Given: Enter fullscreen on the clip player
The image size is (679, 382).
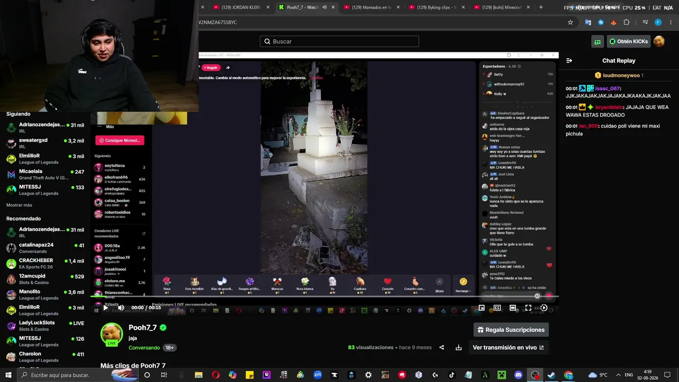Looking at the screenshot, I should click(x=528, y=308).
